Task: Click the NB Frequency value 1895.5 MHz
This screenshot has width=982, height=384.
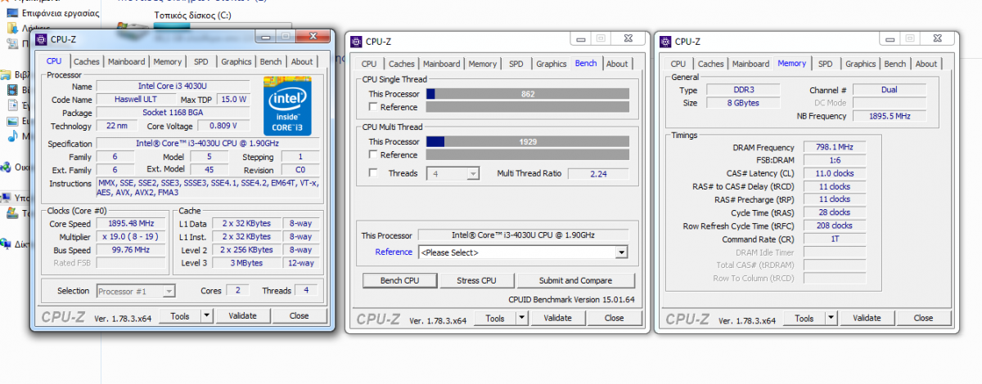Action: pos(890,116)
